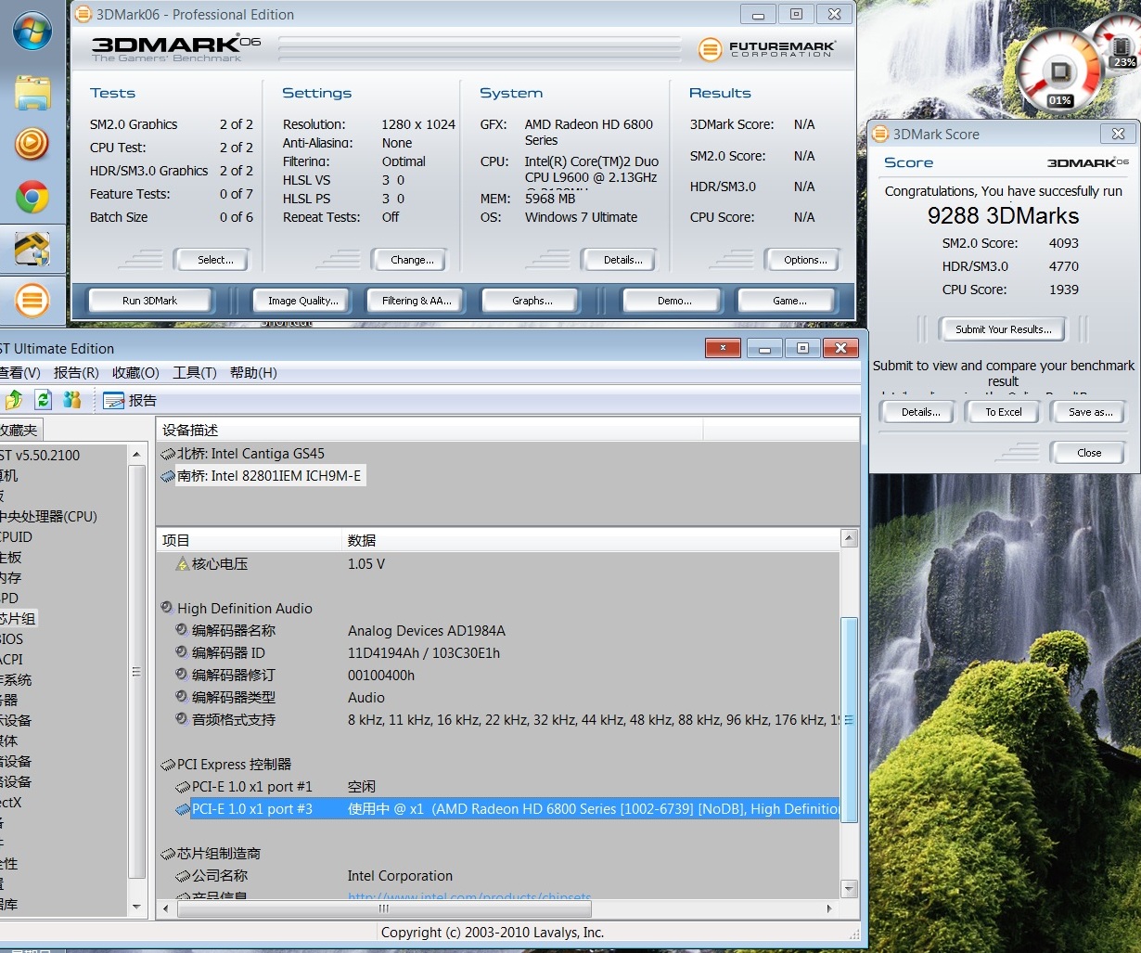Open Windows Explorer from the taskbar
Screen dimensions: 1141x953
click(32, 93)
